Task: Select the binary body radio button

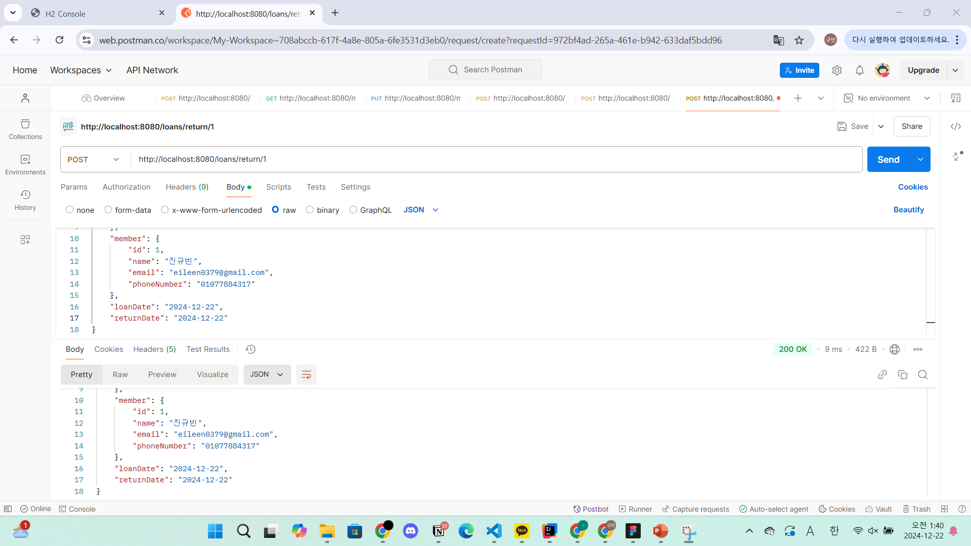Action: 310,210
